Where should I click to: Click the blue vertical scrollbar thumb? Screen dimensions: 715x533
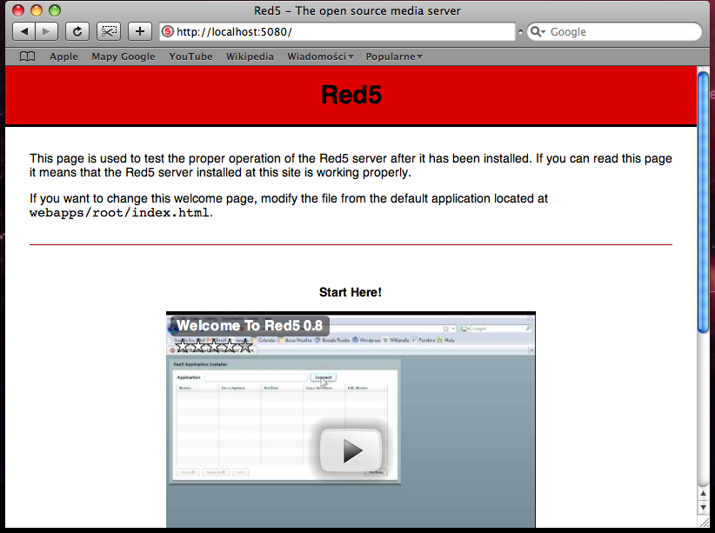coord(703,203)
